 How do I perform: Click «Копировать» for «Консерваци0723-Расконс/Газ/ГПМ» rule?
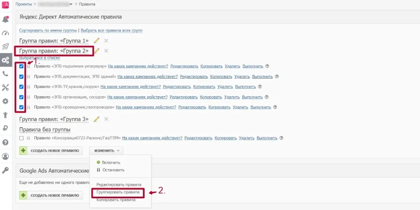click(x=226, y=138)
